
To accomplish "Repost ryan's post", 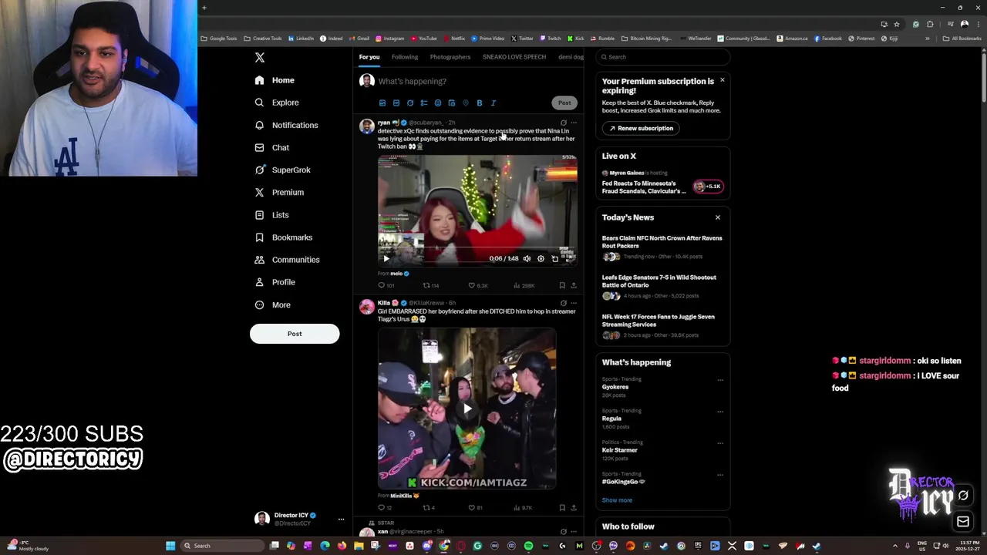I will pos(430,285).
